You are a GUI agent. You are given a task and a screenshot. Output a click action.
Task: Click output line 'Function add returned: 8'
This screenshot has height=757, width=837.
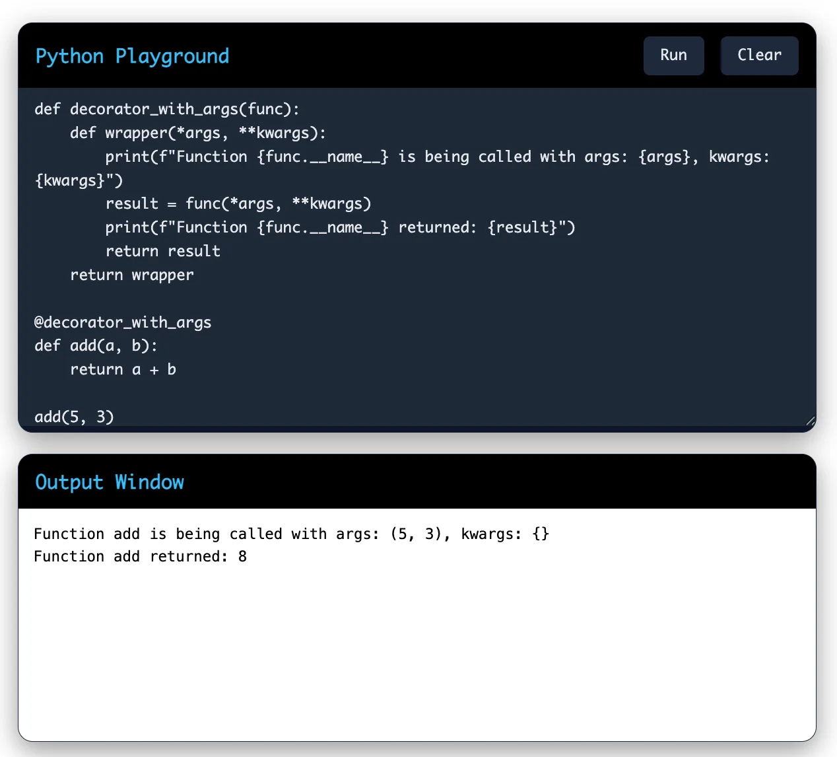[x=141, y=556]
